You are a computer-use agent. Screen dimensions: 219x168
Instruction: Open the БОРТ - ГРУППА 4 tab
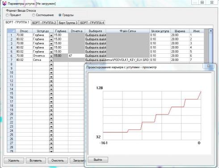pyautogui.click(x=92, y=23)
